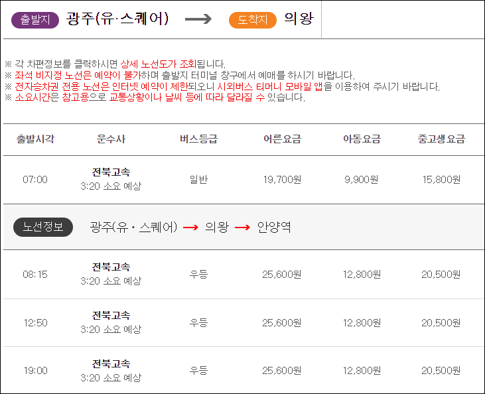The height and width of the screenshot is (394, 485).
Task: Click student fare 20,500원 in 08:15 row
Action: 441,275
